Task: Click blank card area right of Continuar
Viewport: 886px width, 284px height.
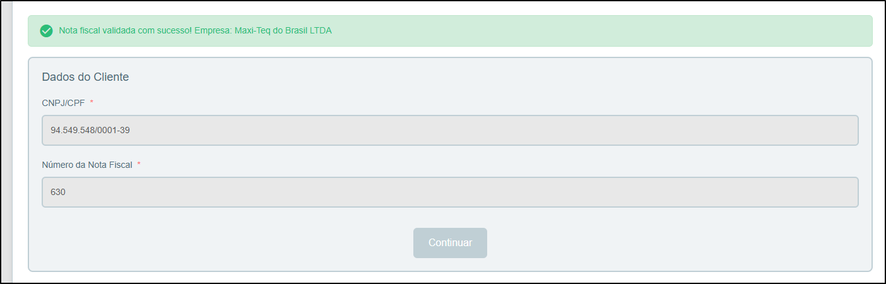Action: [675, 243]
